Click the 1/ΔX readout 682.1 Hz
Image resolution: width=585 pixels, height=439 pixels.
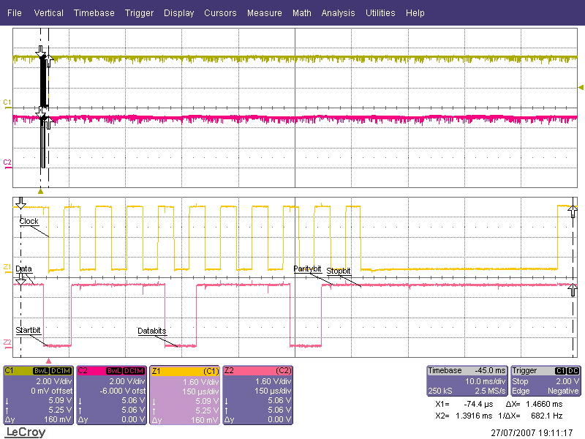[546, 416]
